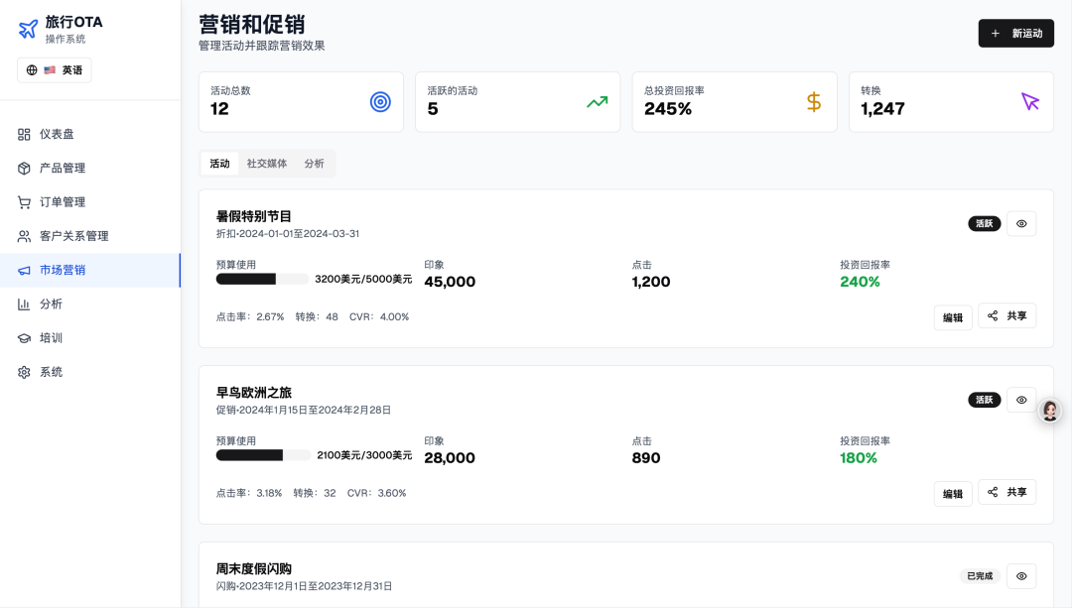Image resolution: width=1072 pixels, height=608 pixels.
Task: Open the 仪表盘 dashboard icon in sidebar
Action: 24,134
